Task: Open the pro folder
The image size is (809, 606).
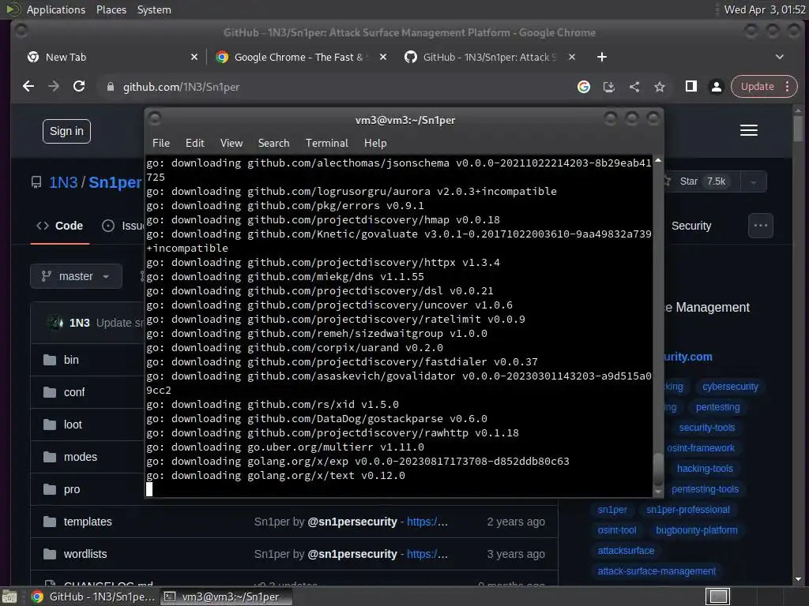Action: [72, 489]
